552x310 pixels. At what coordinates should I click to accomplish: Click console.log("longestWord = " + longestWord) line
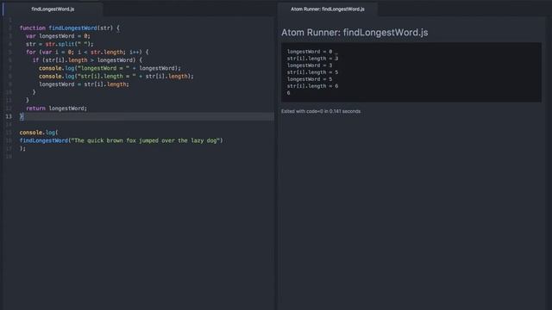[110, 68]
